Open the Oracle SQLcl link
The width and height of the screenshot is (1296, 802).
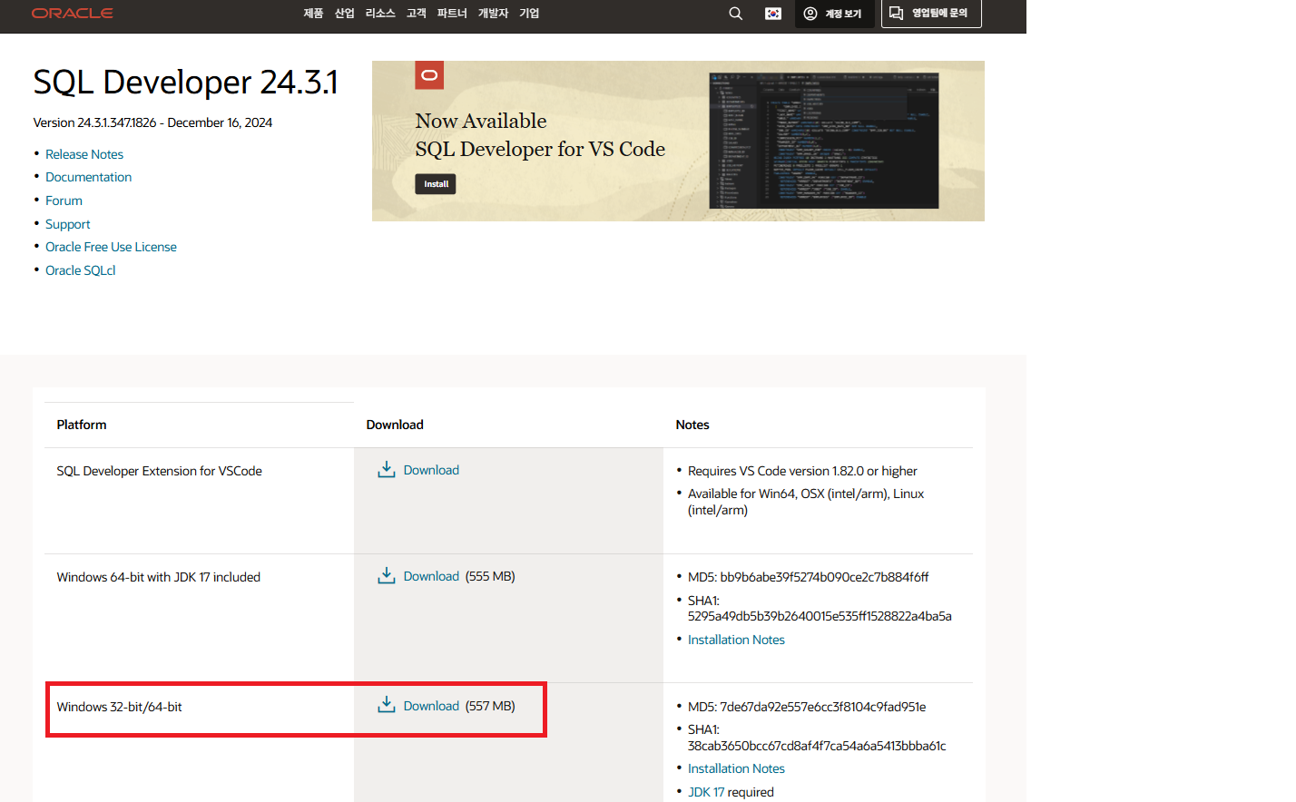[81, 270]
